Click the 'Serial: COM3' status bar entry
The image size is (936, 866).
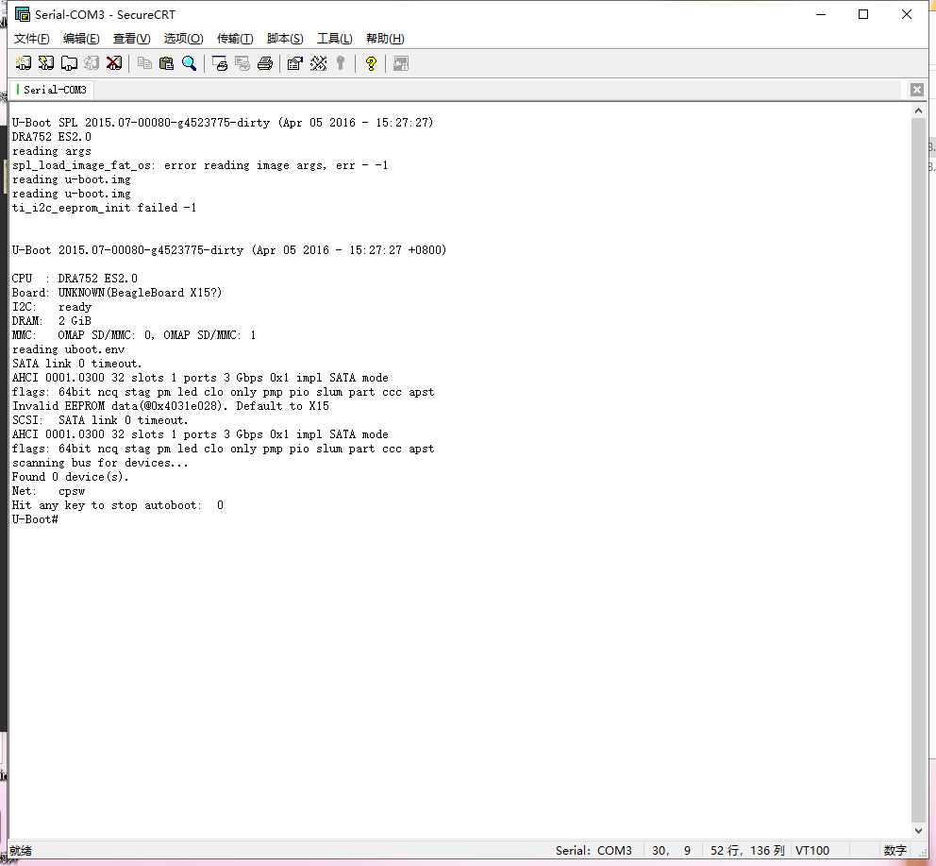[x=593, y=851]
